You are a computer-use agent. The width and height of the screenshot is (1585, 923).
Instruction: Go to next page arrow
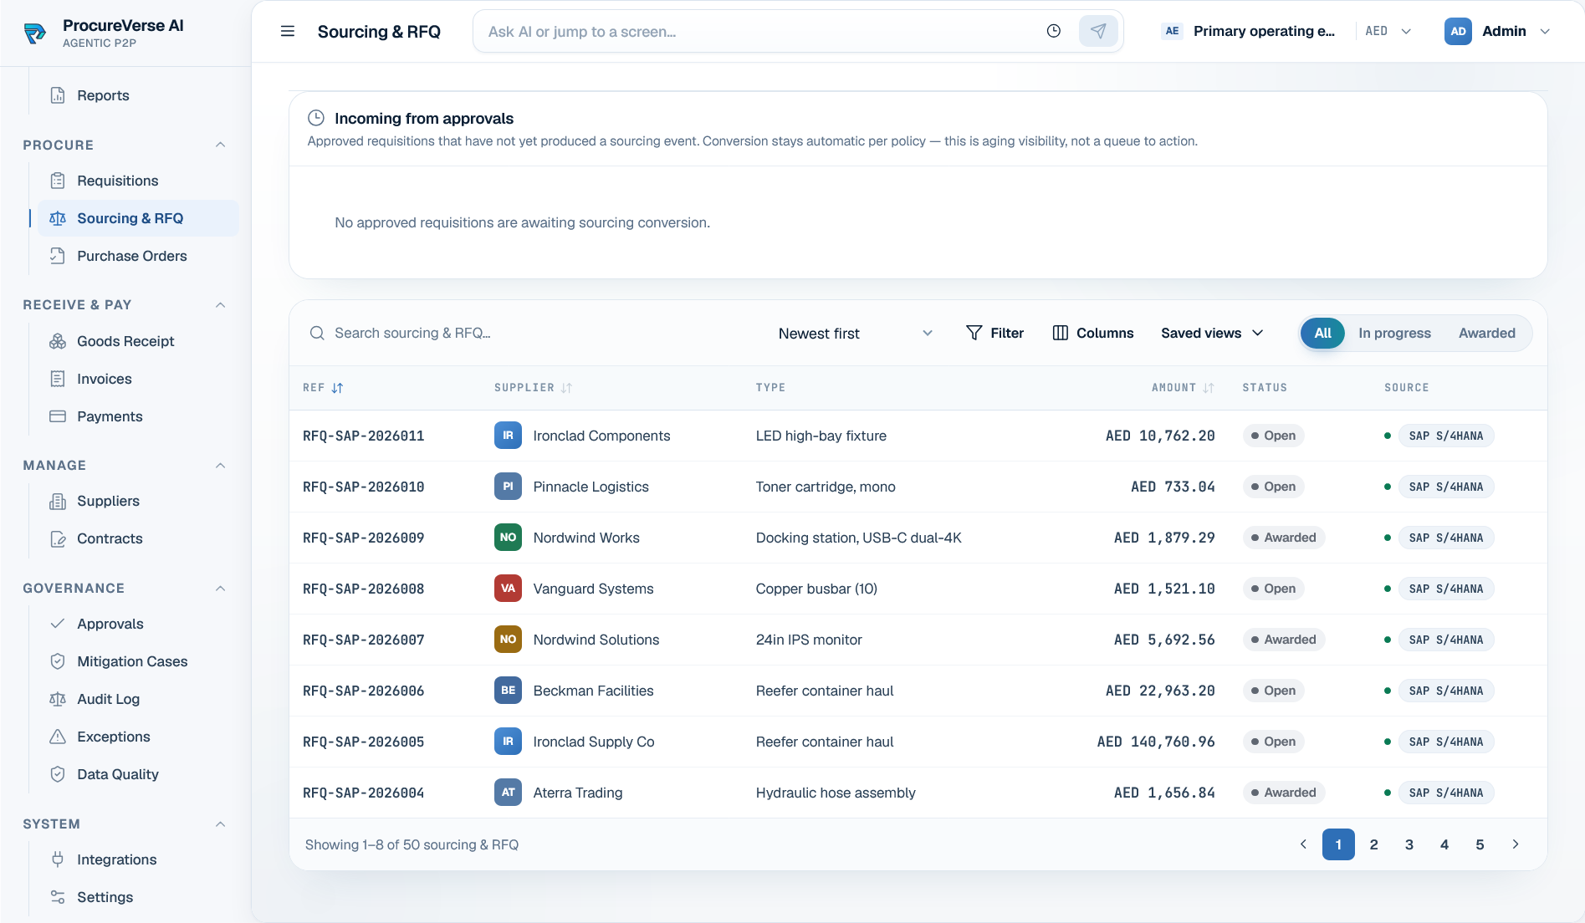point(1515,844)
